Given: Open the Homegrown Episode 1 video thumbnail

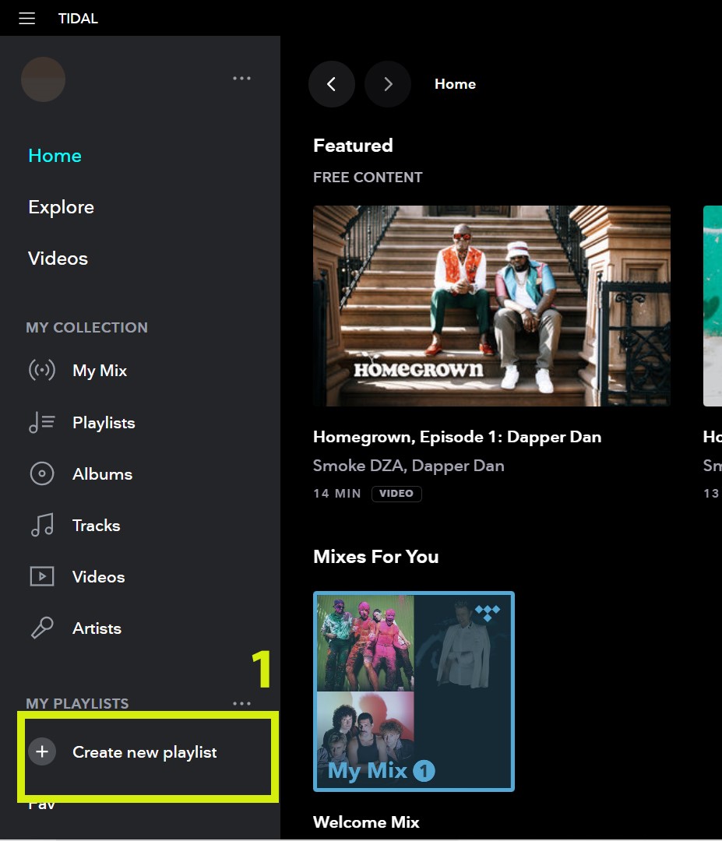Looking at the screenshot, I should pyautogui.click(x=492, y=306).
